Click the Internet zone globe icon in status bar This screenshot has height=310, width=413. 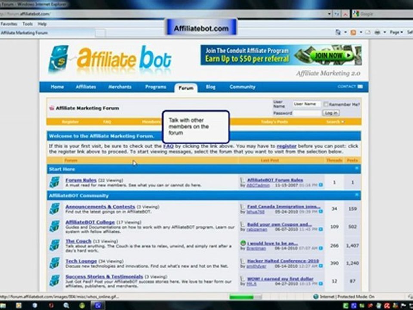click(316, 297)
